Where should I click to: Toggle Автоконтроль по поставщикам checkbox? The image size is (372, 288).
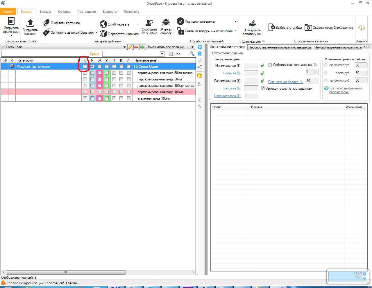(x=262, y=89)
